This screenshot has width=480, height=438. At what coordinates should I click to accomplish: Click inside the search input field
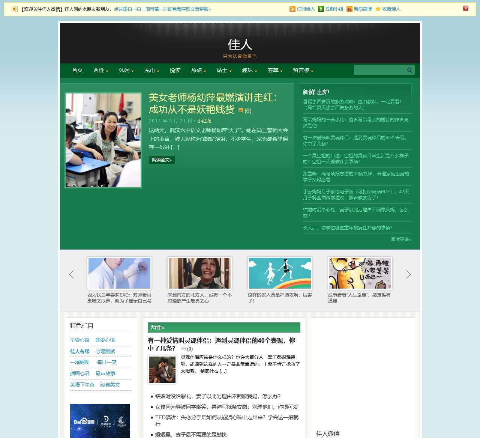tap(379, 70)
